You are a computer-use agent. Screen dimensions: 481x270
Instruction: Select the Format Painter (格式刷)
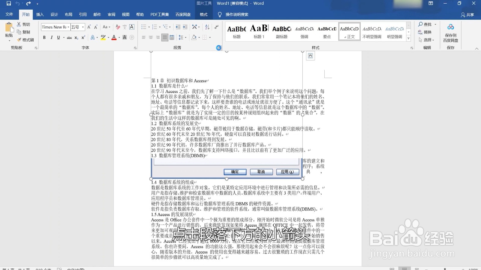(26, 40)
